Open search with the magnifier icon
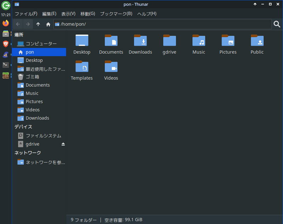 coord(277,24)
